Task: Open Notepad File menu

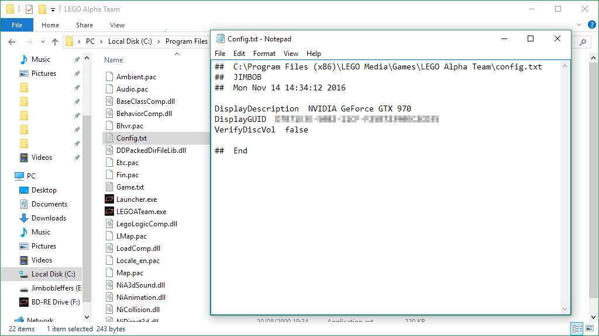Action: [x=220, y=54]
